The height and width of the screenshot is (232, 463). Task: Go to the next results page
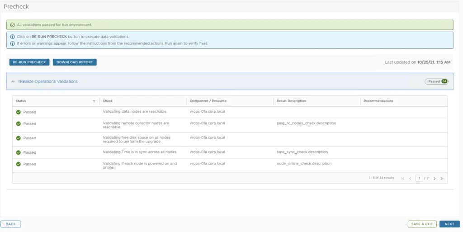click(435, 178)
